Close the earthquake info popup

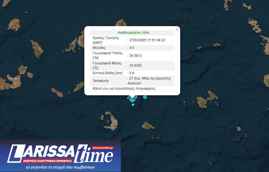(x=177, y=30)
